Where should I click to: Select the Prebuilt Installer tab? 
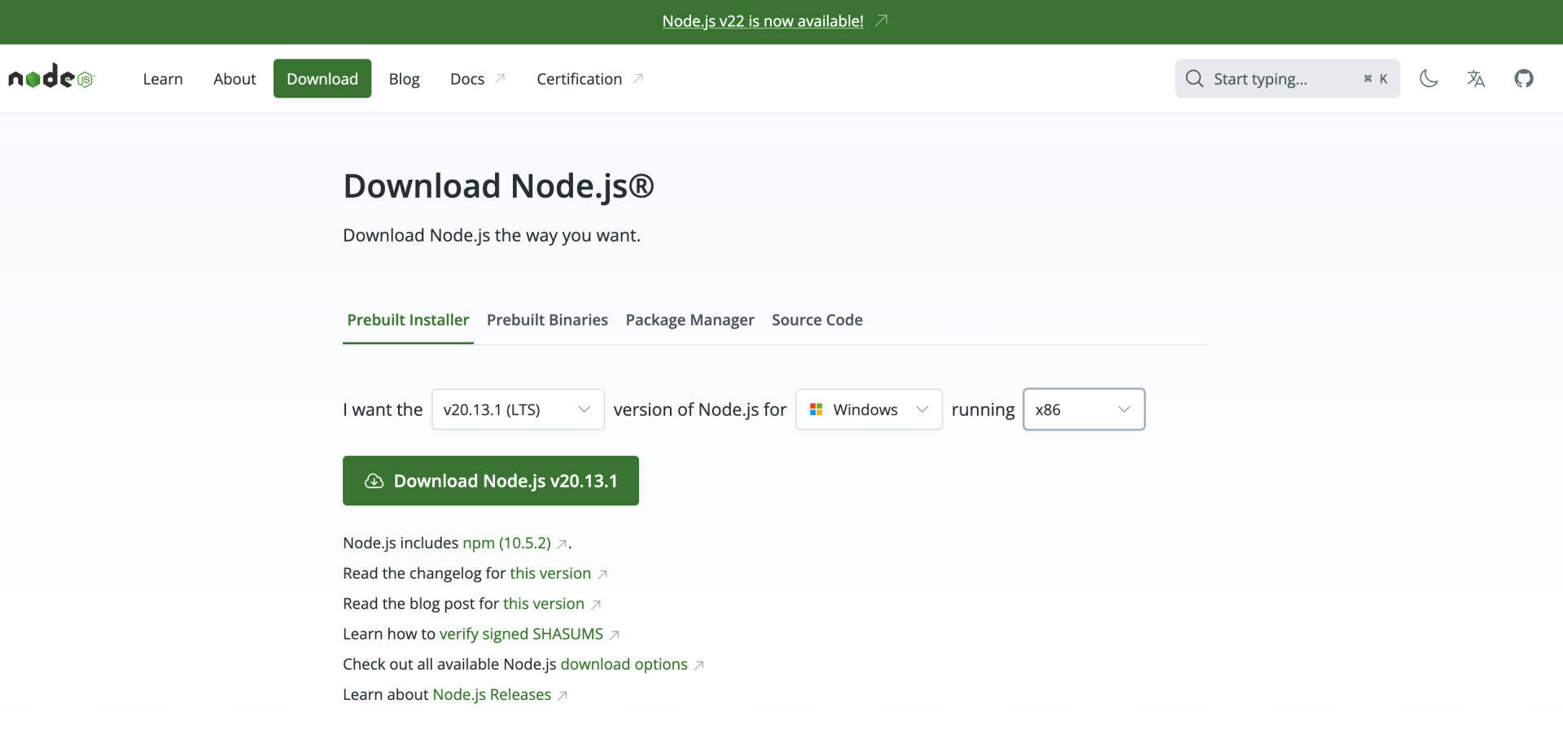408,320
